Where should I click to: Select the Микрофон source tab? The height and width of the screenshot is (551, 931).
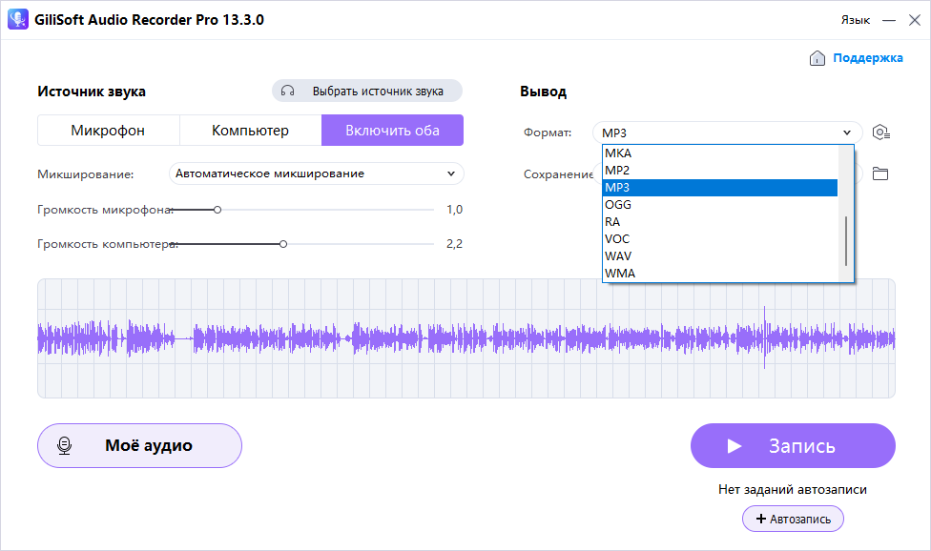(108, 130)
